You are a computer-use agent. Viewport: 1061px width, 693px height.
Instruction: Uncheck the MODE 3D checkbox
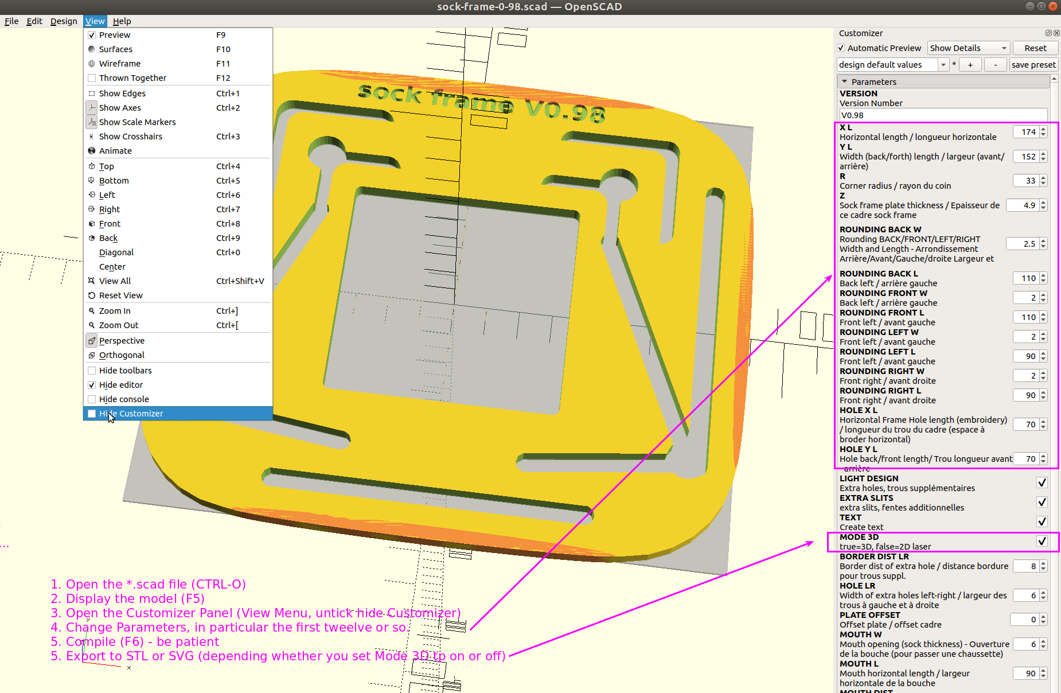click(x=1042, y=541)
